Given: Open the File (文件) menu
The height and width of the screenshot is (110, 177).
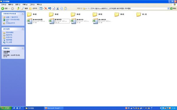Looking at the screenshot, I should [x=4, y=4].
